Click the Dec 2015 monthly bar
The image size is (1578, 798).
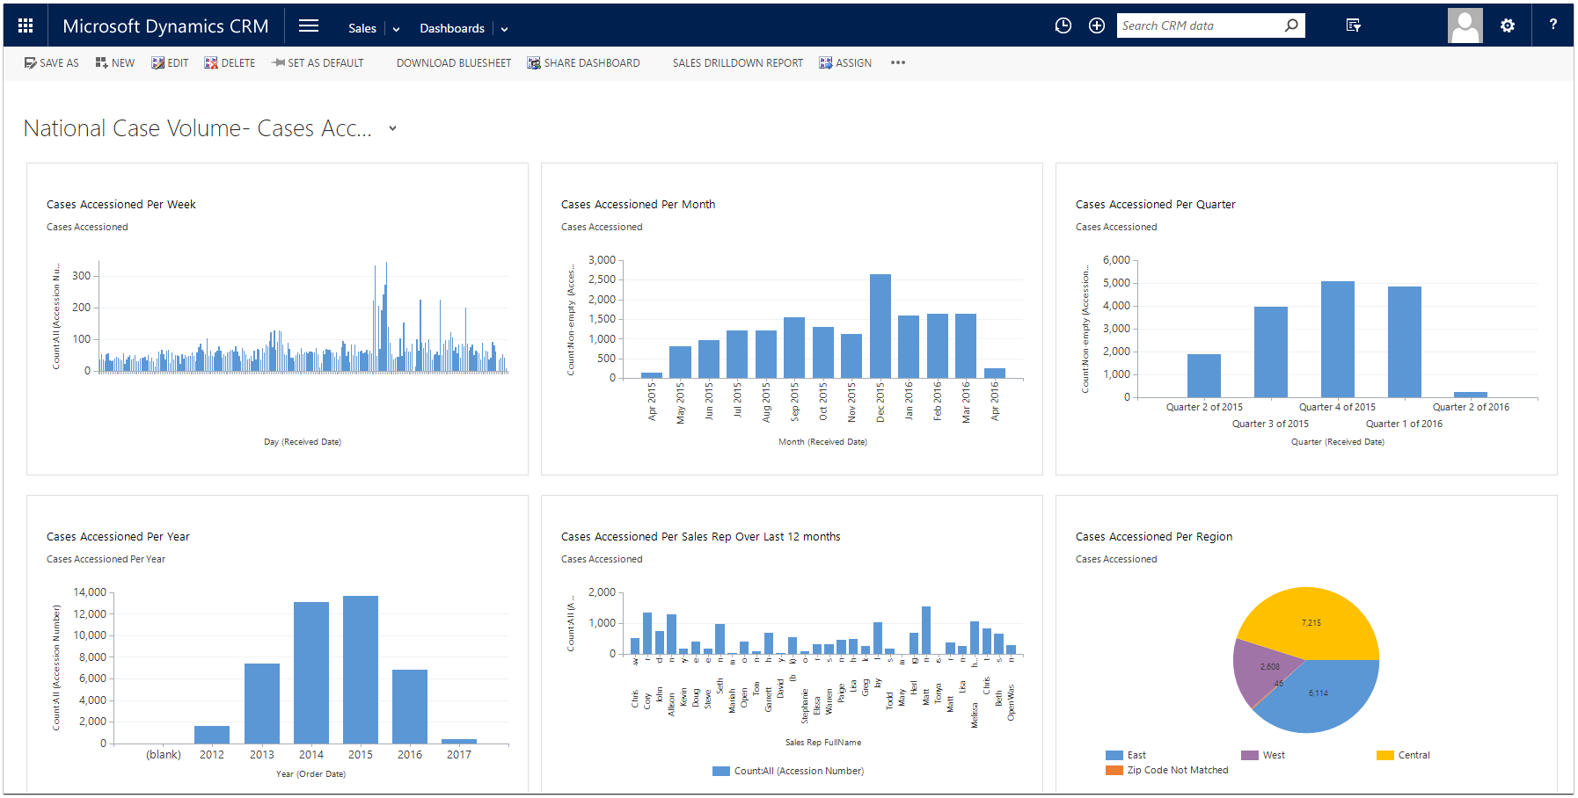880,326
